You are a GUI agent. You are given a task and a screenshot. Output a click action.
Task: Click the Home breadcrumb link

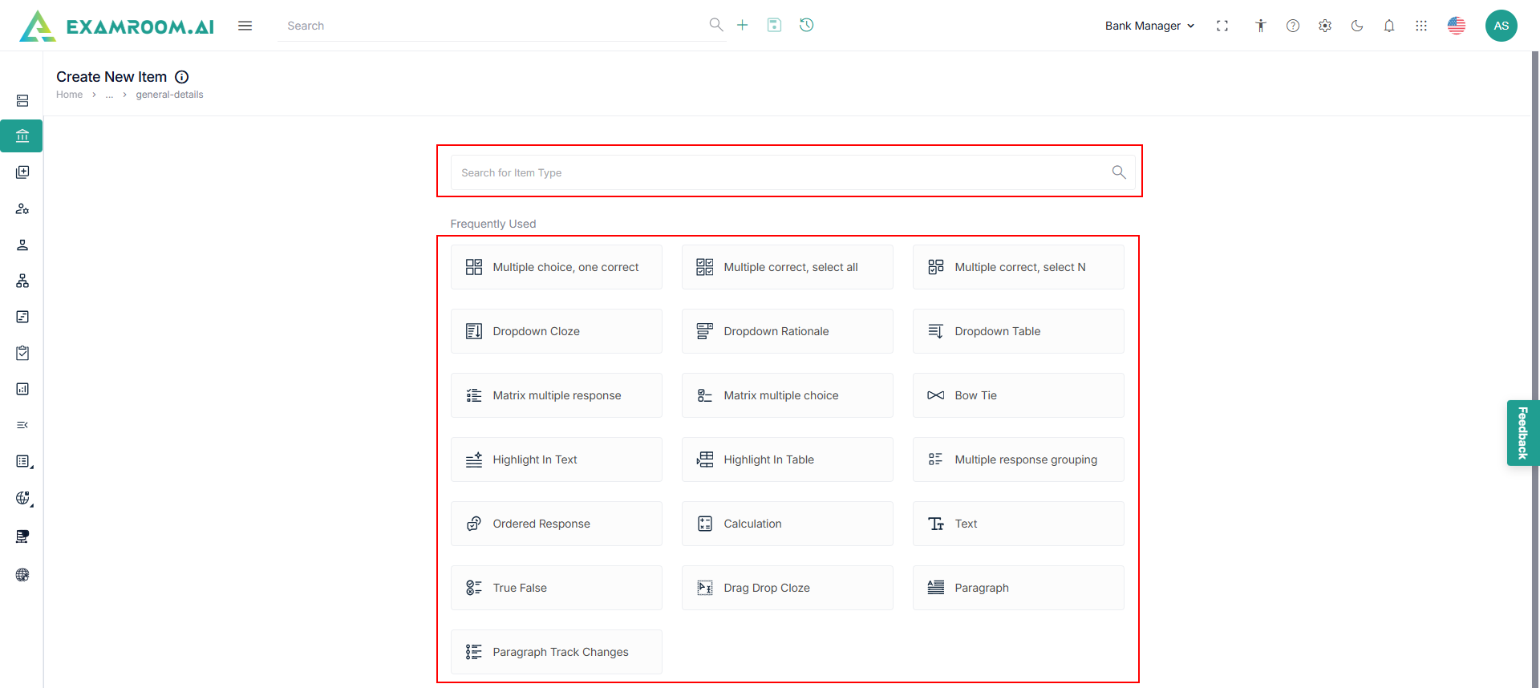click(69, 95)
